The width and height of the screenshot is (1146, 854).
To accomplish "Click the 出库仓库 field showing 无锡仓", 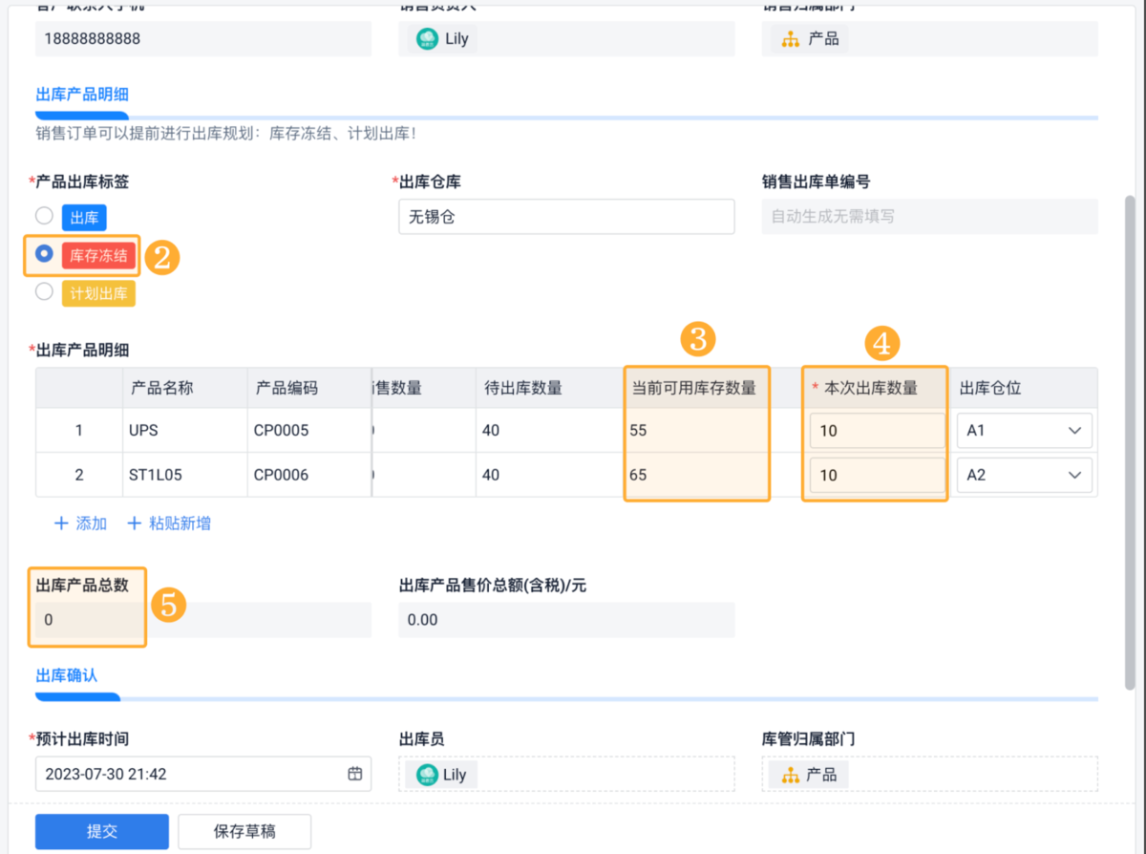I will coord(566,217).
